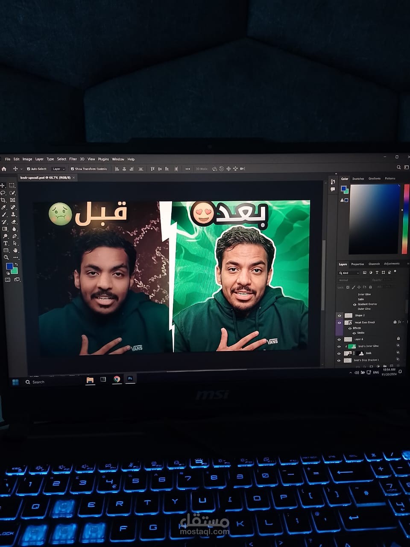The image size is (410, 547).
Task: Click Lock all icon in Layers panel
Action: click(370, 287)
